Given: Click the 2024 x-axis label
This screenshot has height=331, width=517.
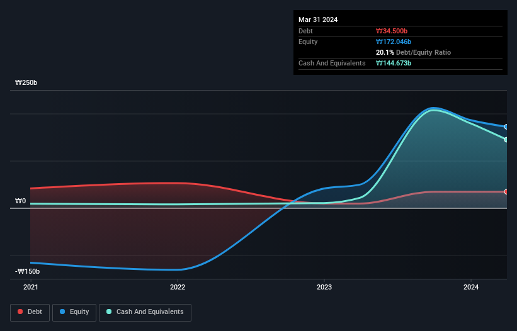Looking at the screenshot, I should tap(471, 287).
